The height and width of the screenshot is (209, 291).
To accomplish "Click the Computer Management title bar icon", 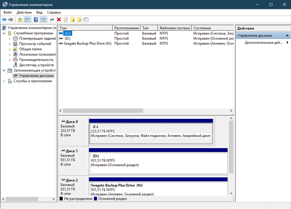I will (x=5, y=4).
